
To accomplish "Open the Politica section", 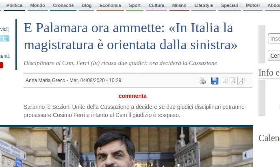I will pyautogui.click(x=14, y=6).
